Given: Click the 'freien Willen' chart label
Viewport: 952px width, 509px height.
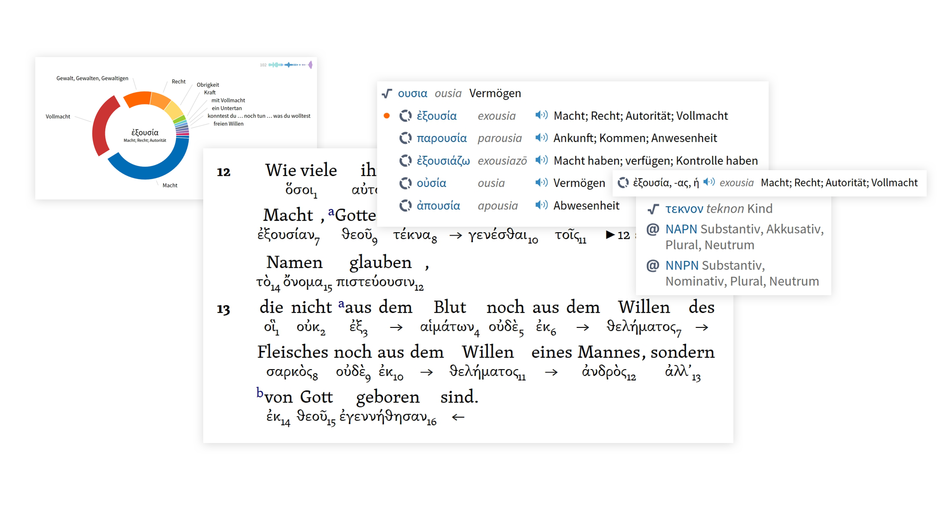Looking at the screenshot, I should 229,124.
